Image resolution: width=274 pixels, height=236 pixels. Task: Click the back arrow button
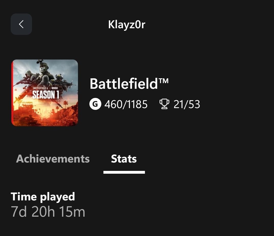click(x=21, y=24)
